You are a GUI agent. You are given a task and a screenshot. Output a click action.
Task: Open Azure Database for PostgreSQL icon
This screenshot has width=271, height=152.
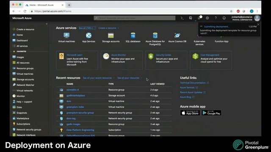point(155,35)
